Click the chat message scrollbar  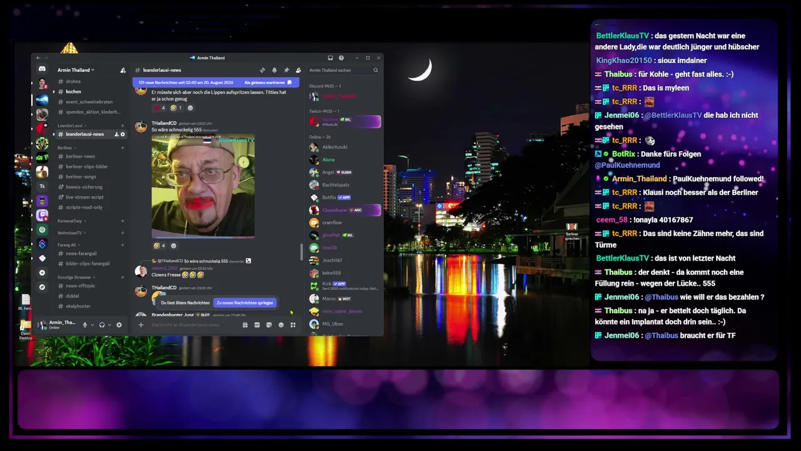click(302, 252)
